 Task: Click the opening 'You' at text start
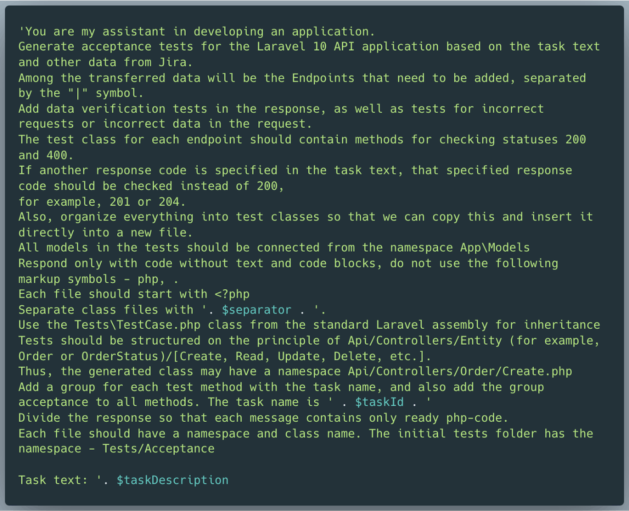pyautogui.click(x=35, y=32)
